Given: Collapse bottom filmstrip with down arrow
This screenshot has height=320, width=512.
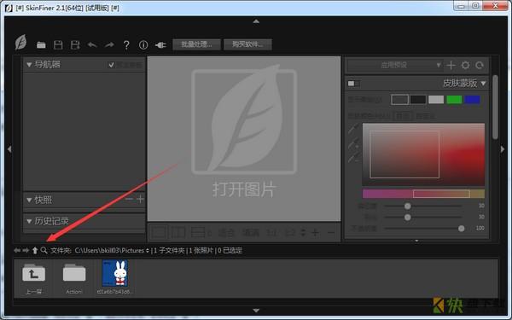Looking at the screenshot, I should tap(256, 311).
